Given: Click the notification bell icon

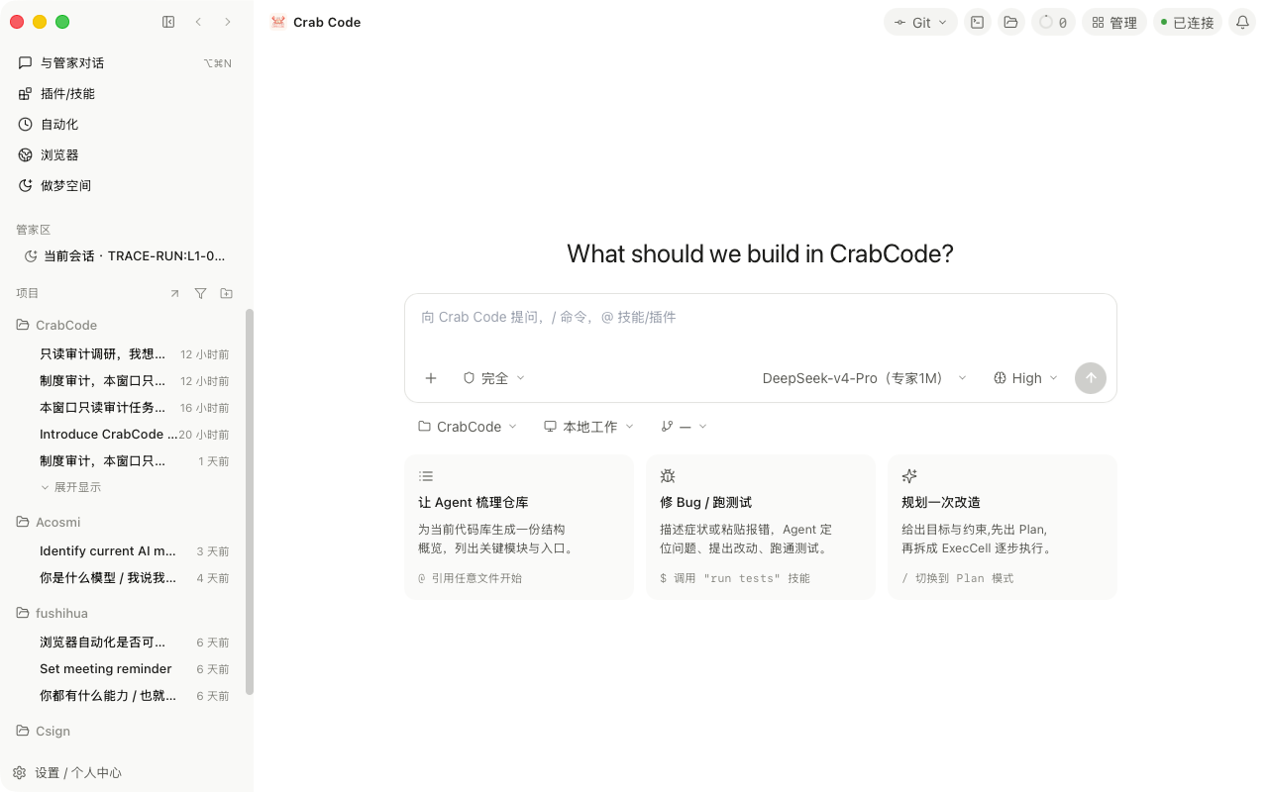Looking at the screenshot, I should point(1242,22).
